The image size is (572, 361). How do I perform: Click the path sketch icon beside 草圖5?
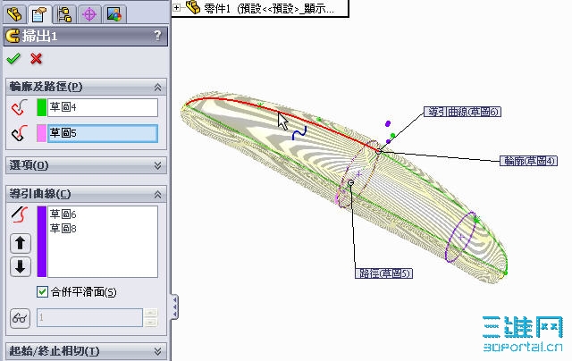click(x=20, y=133)
